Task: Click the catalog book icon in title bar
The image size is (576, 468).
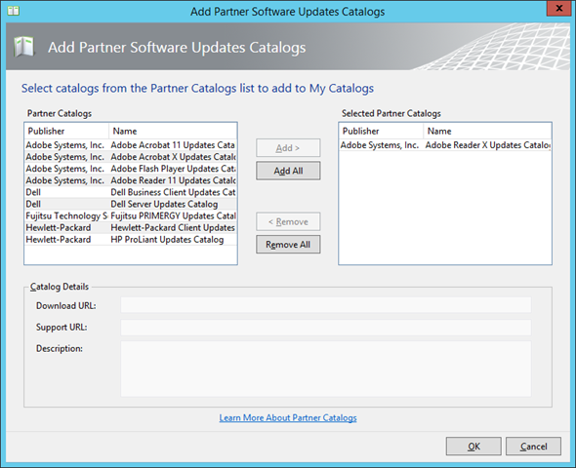Action: coord(14,11)
